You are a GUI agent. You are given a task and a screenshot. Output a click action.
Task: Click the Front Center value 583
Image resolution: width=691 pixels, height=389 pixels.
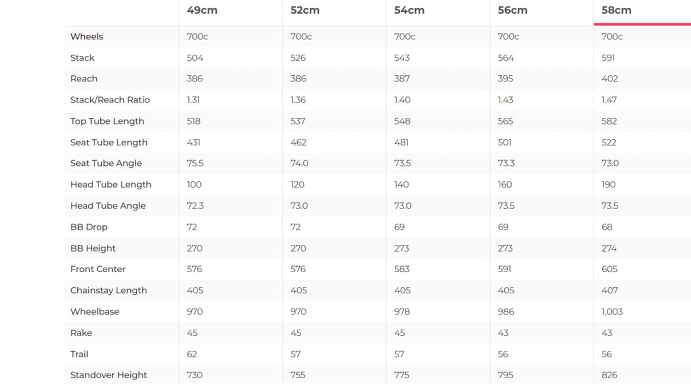click(402, 269)
